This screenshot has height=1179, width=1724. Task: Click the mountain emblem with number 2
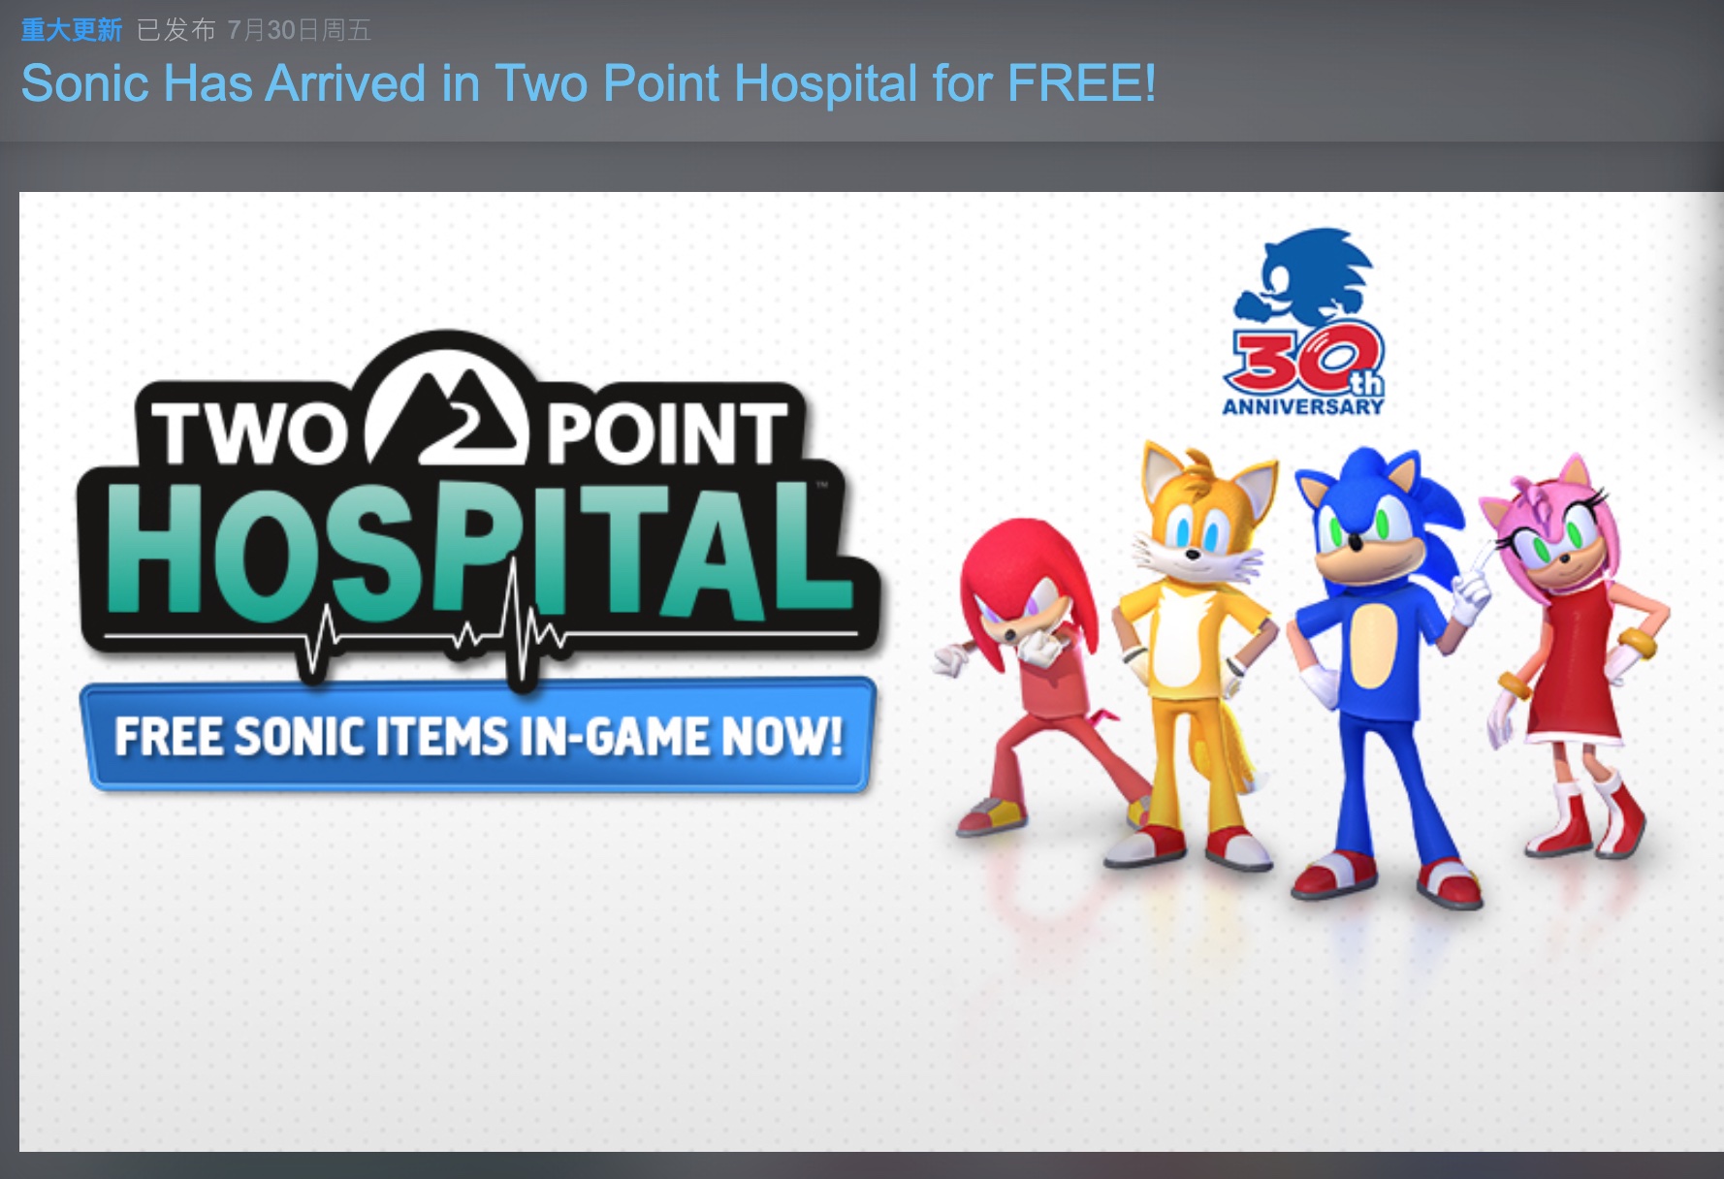[448, 412]
